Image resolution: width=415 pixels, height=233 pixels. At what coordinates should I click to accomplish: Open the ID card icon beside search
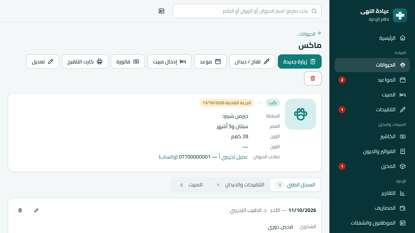(x=161, y=11)
